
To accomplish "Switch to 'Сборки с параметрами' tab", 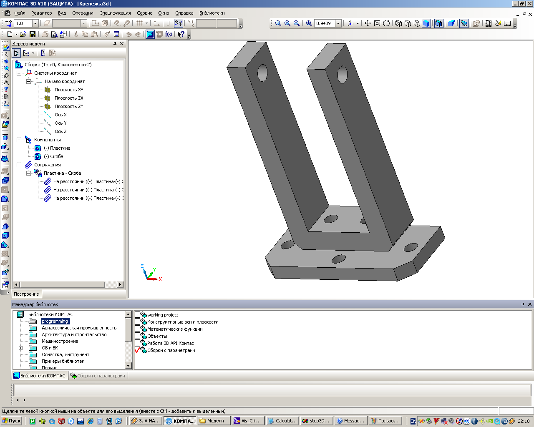I will coord(98,376).
